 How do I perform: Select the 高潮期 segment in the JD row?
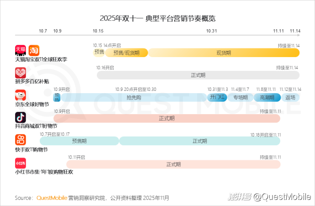coord(267,97)
